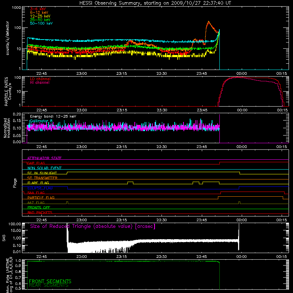Click the 22:45 tick label under the SAS plot

(x=41, y=257)
